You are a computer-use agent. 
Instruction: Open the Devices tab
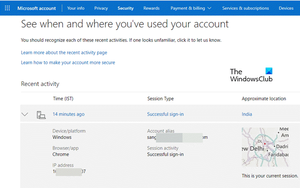pos(286,8)
